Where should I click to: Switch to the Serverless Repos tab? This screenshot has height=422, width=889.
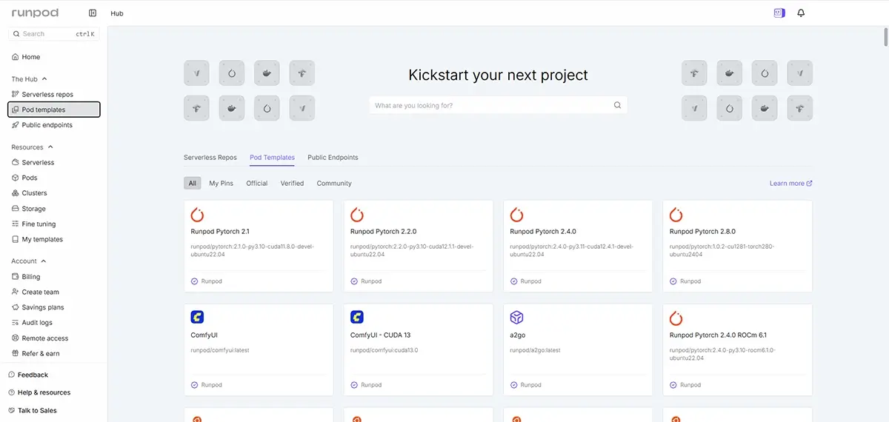point(210,158)
